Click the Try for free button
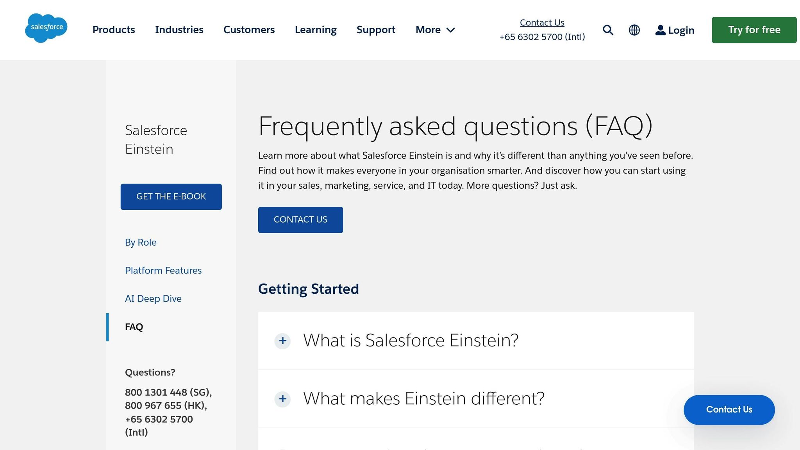This screenshot has width=800, height=450. point(754,30)
